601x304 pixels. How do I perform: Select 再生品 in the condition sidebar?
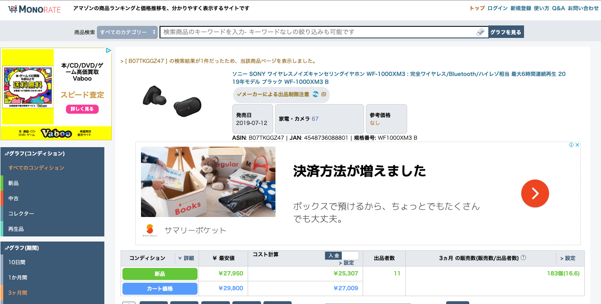(x=52, y=229)
